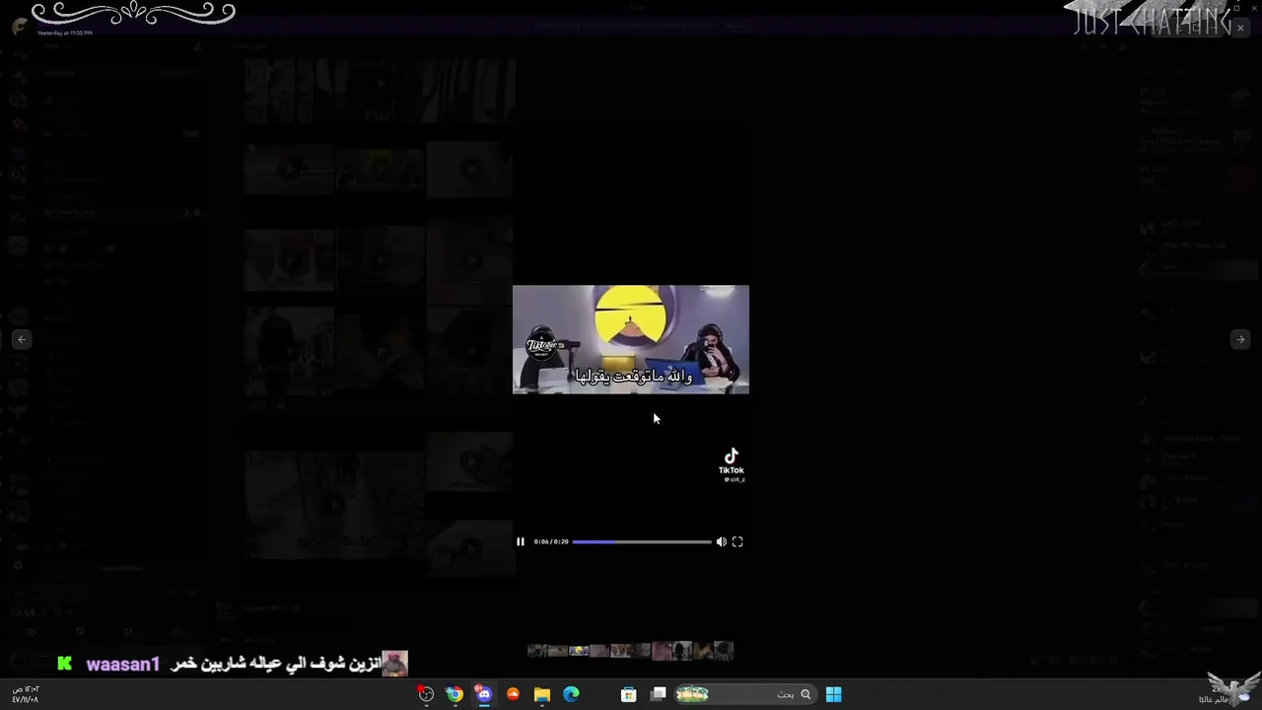
Task: Seek along the video progress bar
Action: (x=641, y=541)
